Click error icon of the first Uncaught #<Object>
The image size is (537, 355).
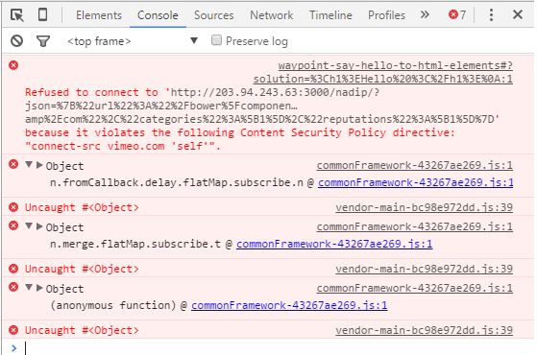tap(13, 207)
